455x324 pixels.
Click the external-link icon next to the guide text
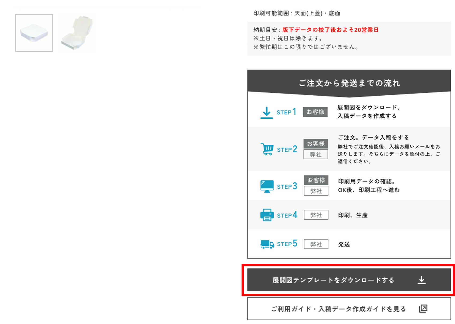[x=423, y=309]
